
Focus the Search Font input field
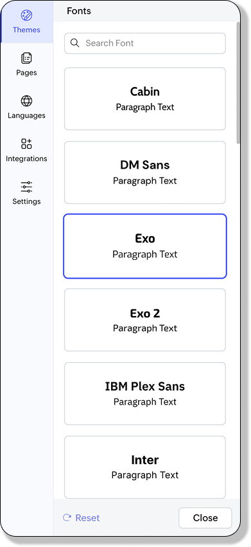tap(145, 43)
